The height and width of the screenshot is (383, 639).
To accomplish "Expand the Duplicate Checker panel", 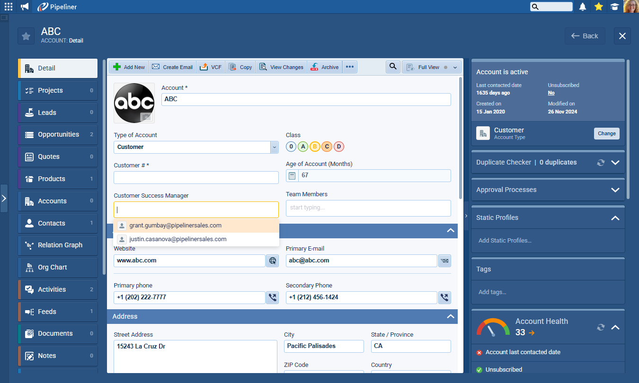I will tap(615, 163).
